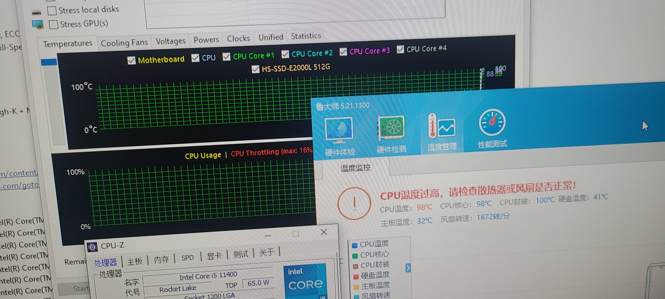Minimize the CPU-Z window
665x299 pixels.
click(268, 235)
